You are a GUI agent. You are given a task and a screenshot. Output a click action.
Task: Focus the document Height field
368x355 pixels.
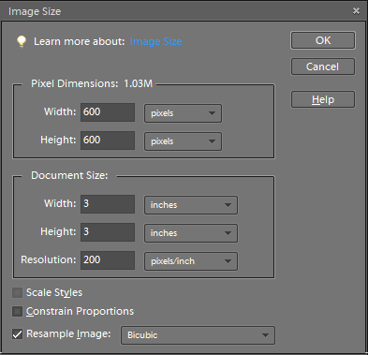point(108,232)
